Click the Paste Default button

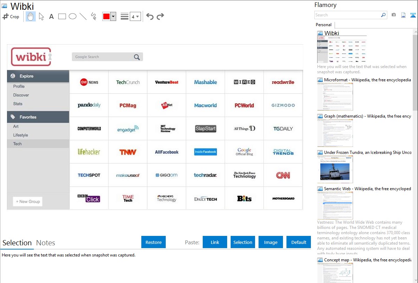pos(299,242)
